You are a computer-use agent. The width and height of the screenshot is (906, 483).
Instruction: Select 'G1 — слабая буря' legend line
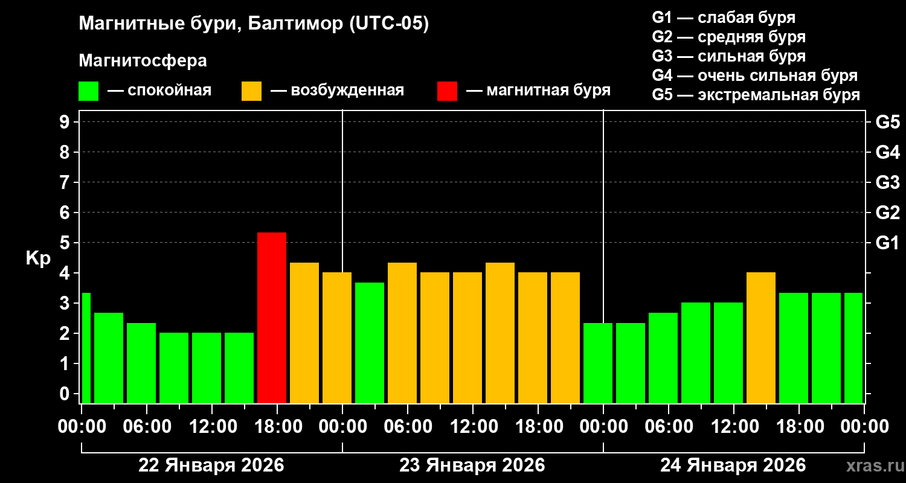click(x=724, y=17)
